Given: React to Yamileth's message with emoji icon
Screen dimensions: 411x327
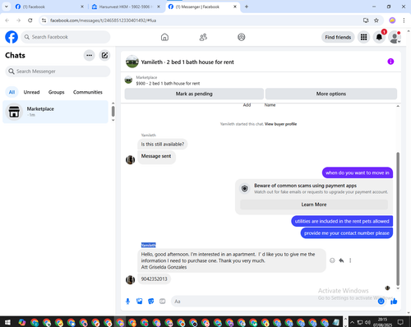Looking at the screenshot, I should click(332, 260).
